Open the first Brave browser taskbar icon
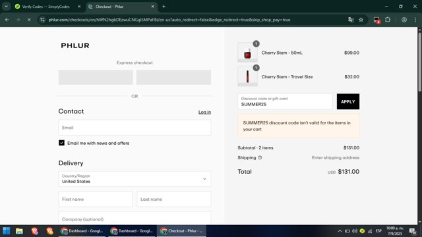Image resolution: width=422 pixels, height=237 pixels. tap(35, 231)
